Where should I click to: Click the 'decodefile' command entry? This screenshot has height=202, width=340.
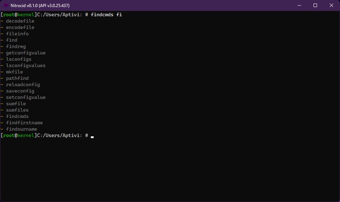[x=20, y=21]
